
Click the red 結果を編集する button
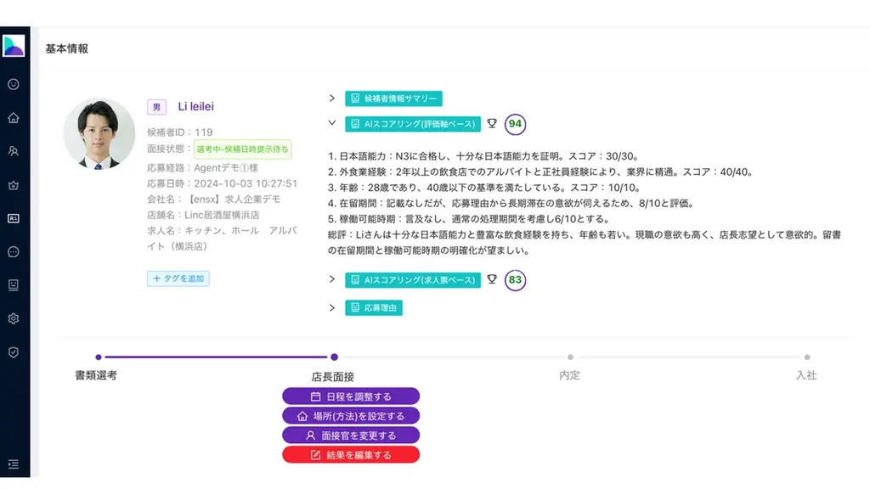pos(350,454)
